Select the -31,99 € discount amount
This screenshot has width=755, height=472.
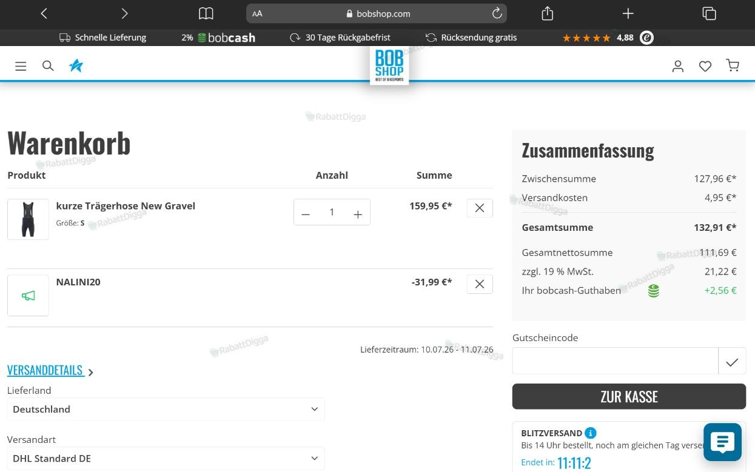click(432, 282)
